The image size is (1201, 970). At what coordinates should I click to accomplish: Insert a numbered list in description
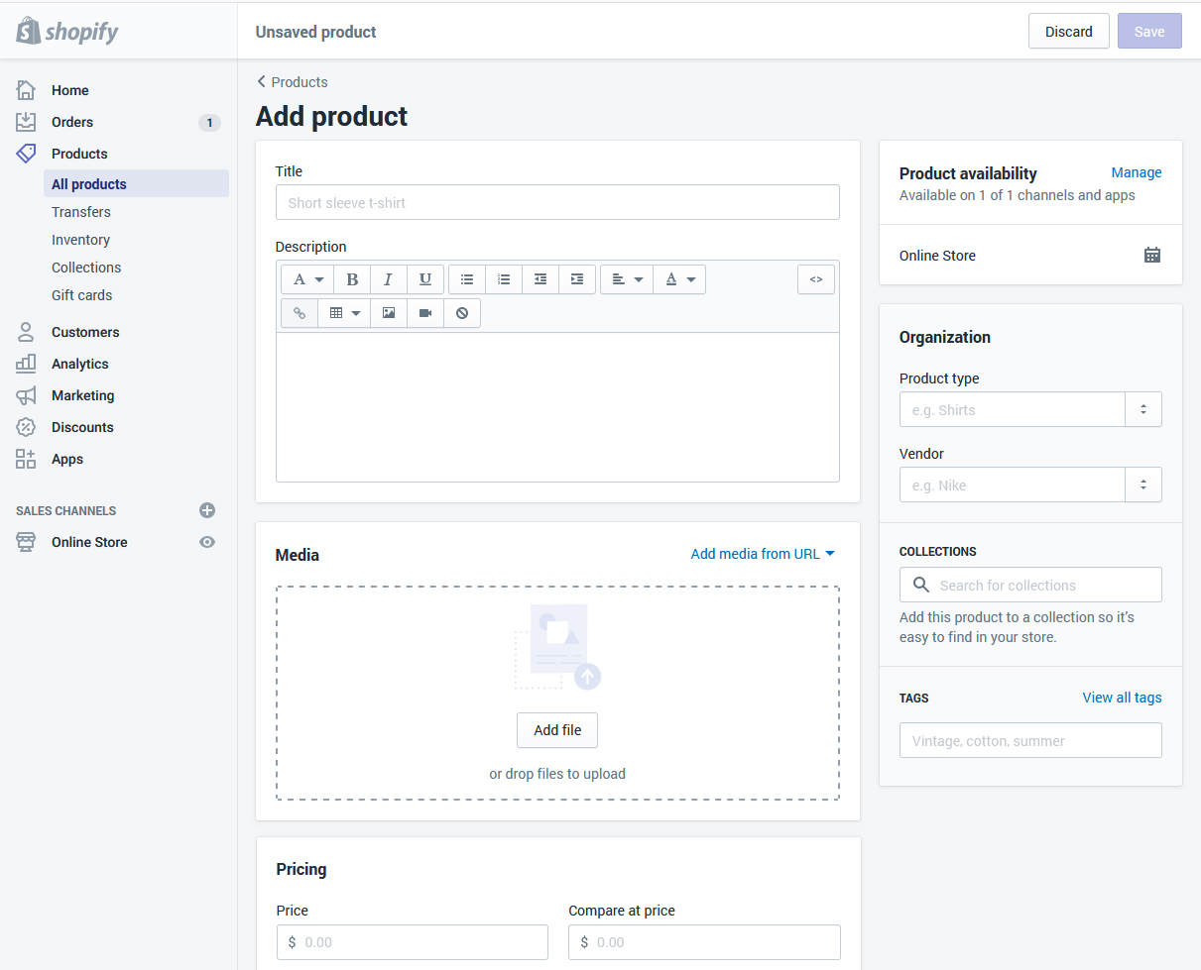coord(504,279)
